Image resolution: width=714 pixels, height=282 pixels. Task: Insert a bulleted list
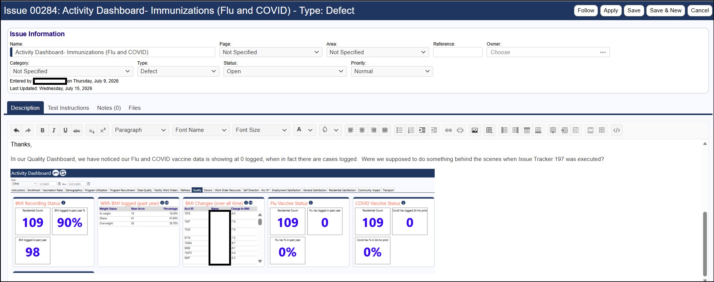pyautogui.click(x=399, y=130)
